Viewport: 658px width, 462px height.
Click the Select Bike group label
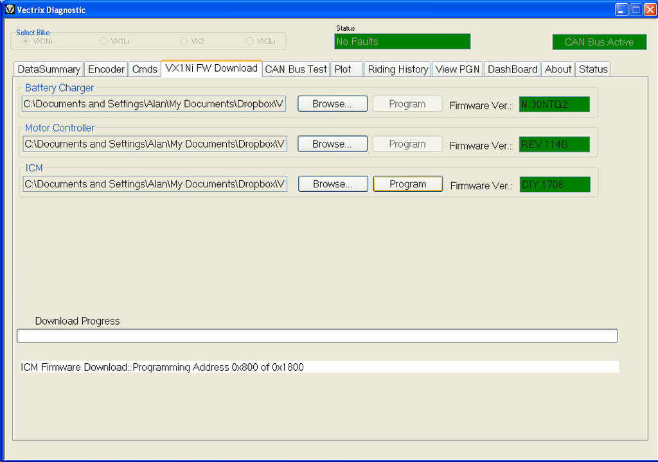(x=33, y=32)
